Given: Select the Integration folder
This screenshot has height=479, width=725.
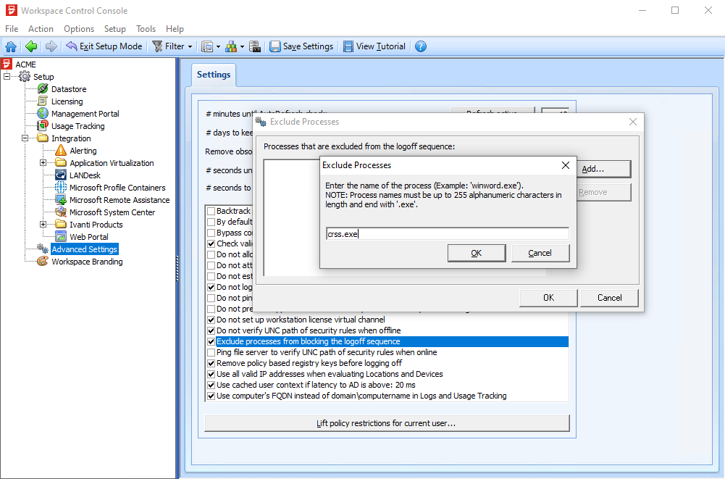Looking at the screenshot, I should coord(71,138).
